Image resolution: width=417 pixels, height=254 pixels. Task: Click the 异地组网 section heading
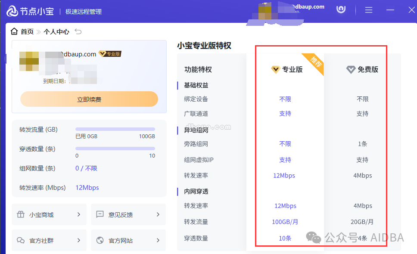(196, 130)
